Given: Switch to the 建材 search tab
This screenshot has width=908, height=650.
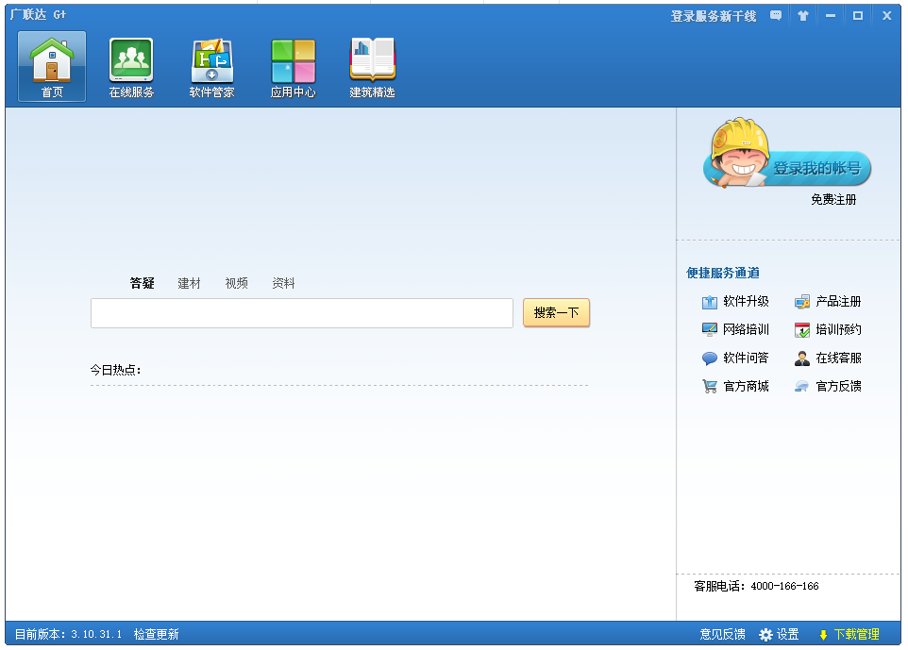Looking at the screenshot, I should point(189,283).
